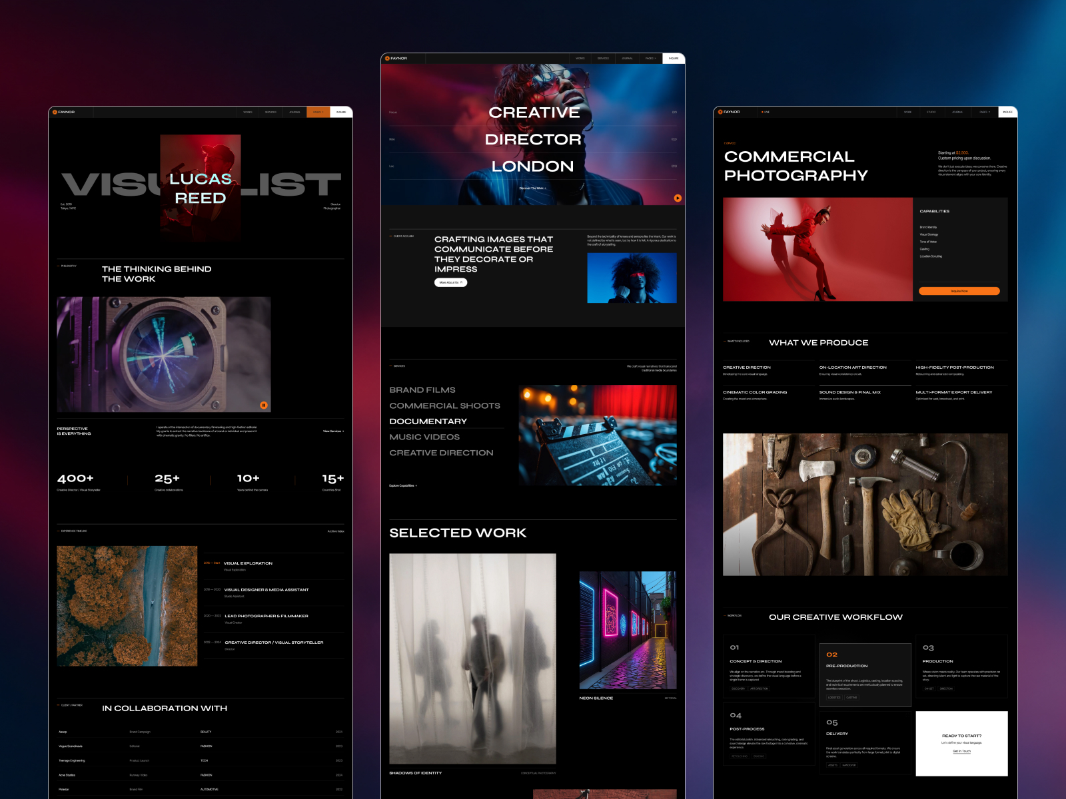Click the Faynor logo in the right mockup

729,112
